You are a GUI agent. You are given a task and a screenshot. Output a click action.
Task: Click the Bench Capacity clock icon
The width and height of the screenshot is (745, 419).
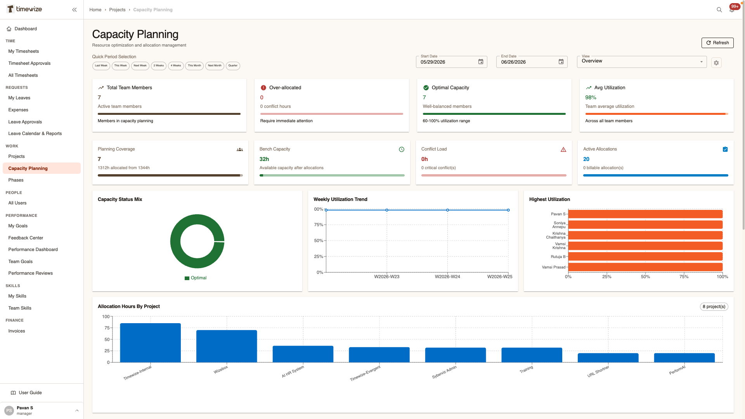click(402, 149)
